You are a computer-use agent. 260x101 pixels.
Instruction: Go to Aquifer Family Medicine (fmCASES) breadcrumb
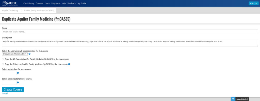(39, 10)
